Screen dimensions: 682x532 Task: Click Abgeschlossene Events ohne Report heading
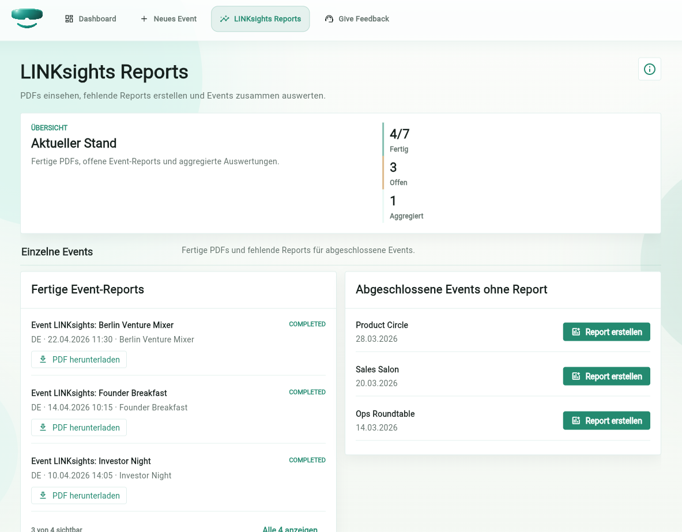(451, 289)
